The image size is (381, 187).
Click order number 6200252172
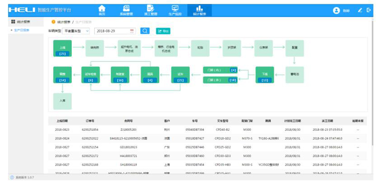click(90, 156)
